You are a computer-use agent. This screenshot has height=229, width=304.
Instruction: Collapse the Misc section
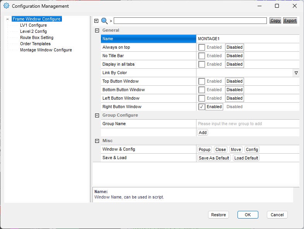(97, 141)
